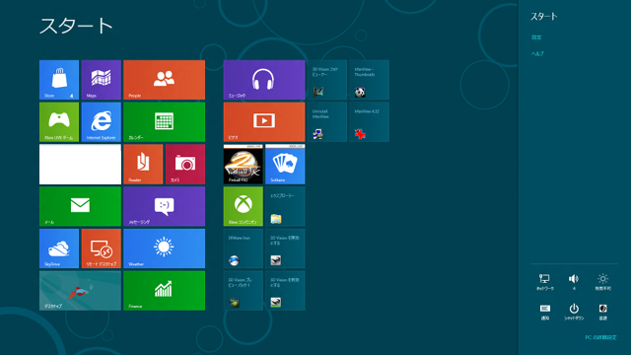Click the 設定 link in settings pane

tap(536, 37)
